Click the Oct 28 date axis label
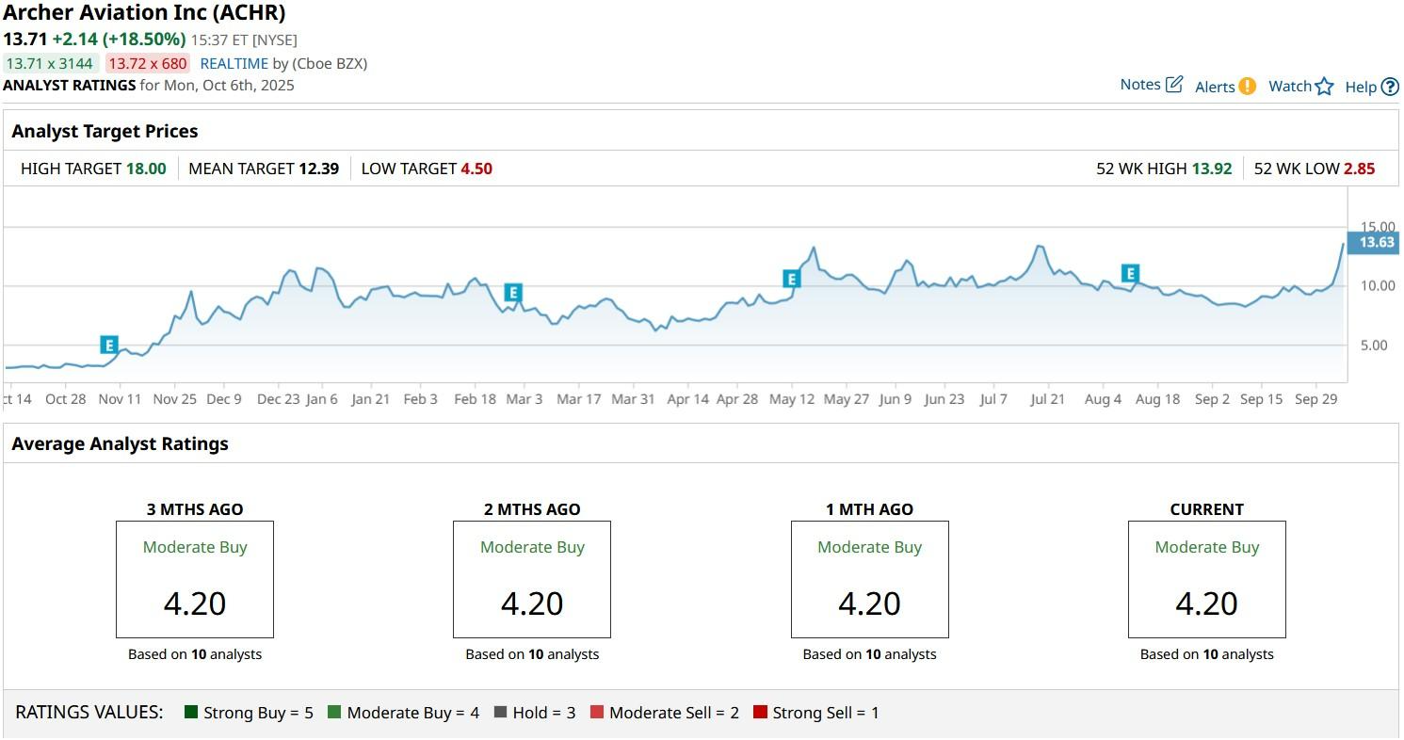 coord(66,399)
